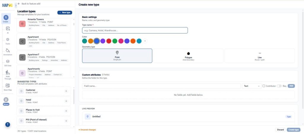304x134 pixels.
Task: Expand the sidebar with chevron arrow
Action: pos(16,5)
